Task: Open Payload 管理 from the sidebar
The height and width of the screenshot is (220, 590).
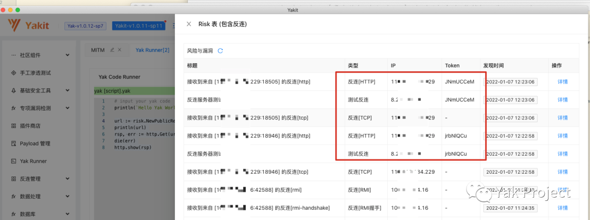Action: [35, 143]
